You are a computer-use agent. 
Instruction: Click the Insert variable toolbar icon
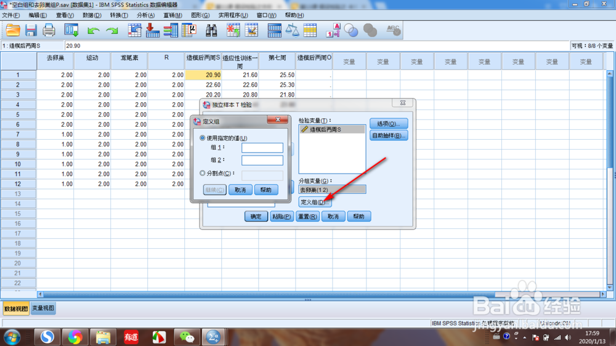(x=251, y=30)
